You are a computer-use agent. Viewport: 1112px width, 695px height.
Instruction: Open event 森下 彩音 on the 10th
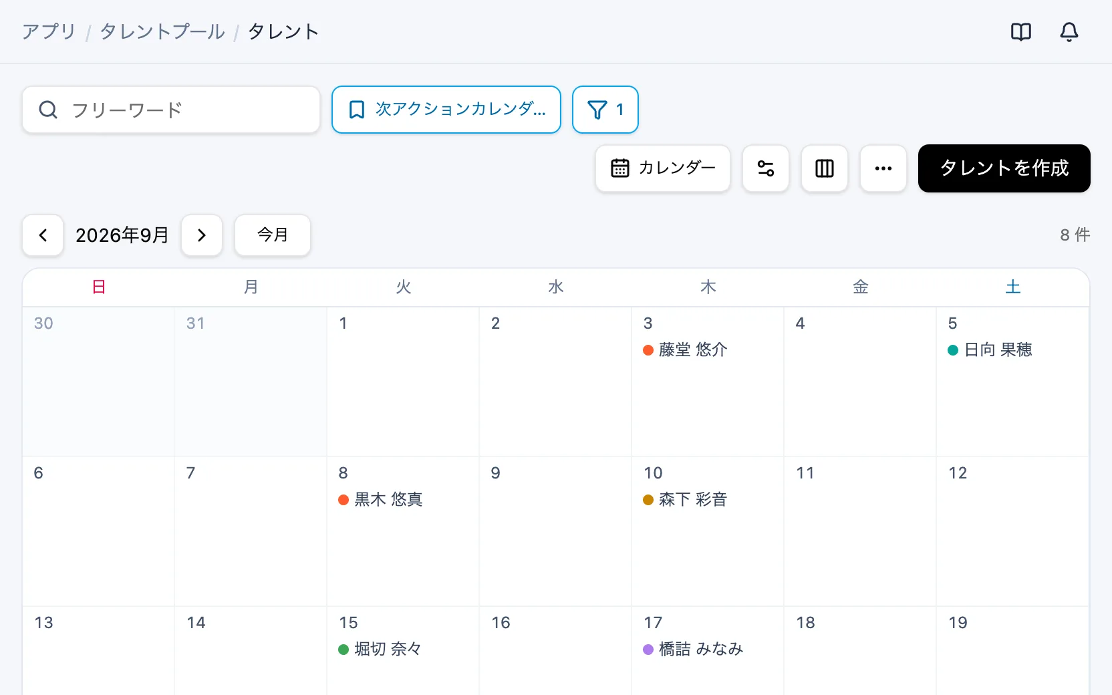[685, 499]
